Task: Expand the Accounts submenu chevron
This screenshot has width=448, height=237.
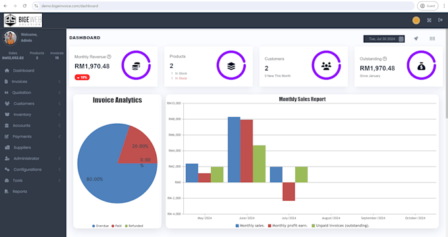Action: pos(60,126)
